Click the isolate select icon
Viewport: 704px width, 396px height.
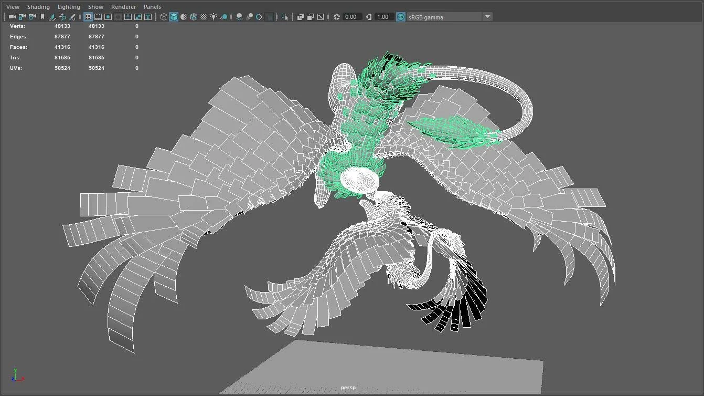coord(285,17)
